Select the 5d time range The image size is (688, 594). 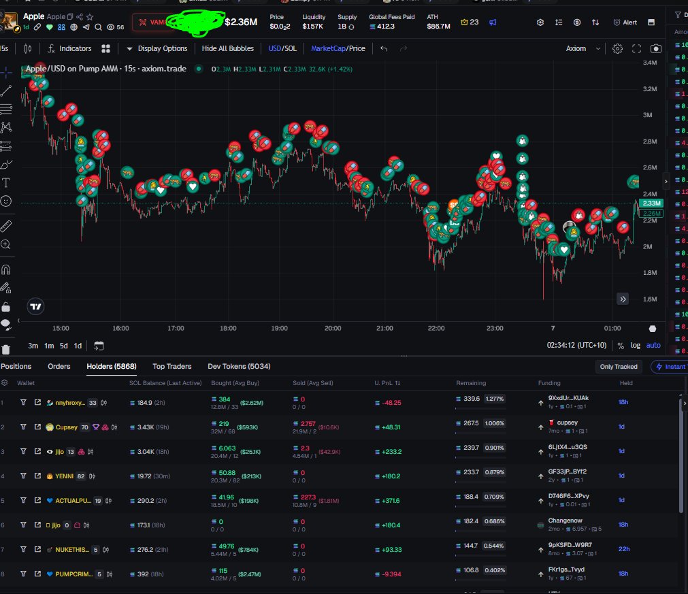coord(63,346)
